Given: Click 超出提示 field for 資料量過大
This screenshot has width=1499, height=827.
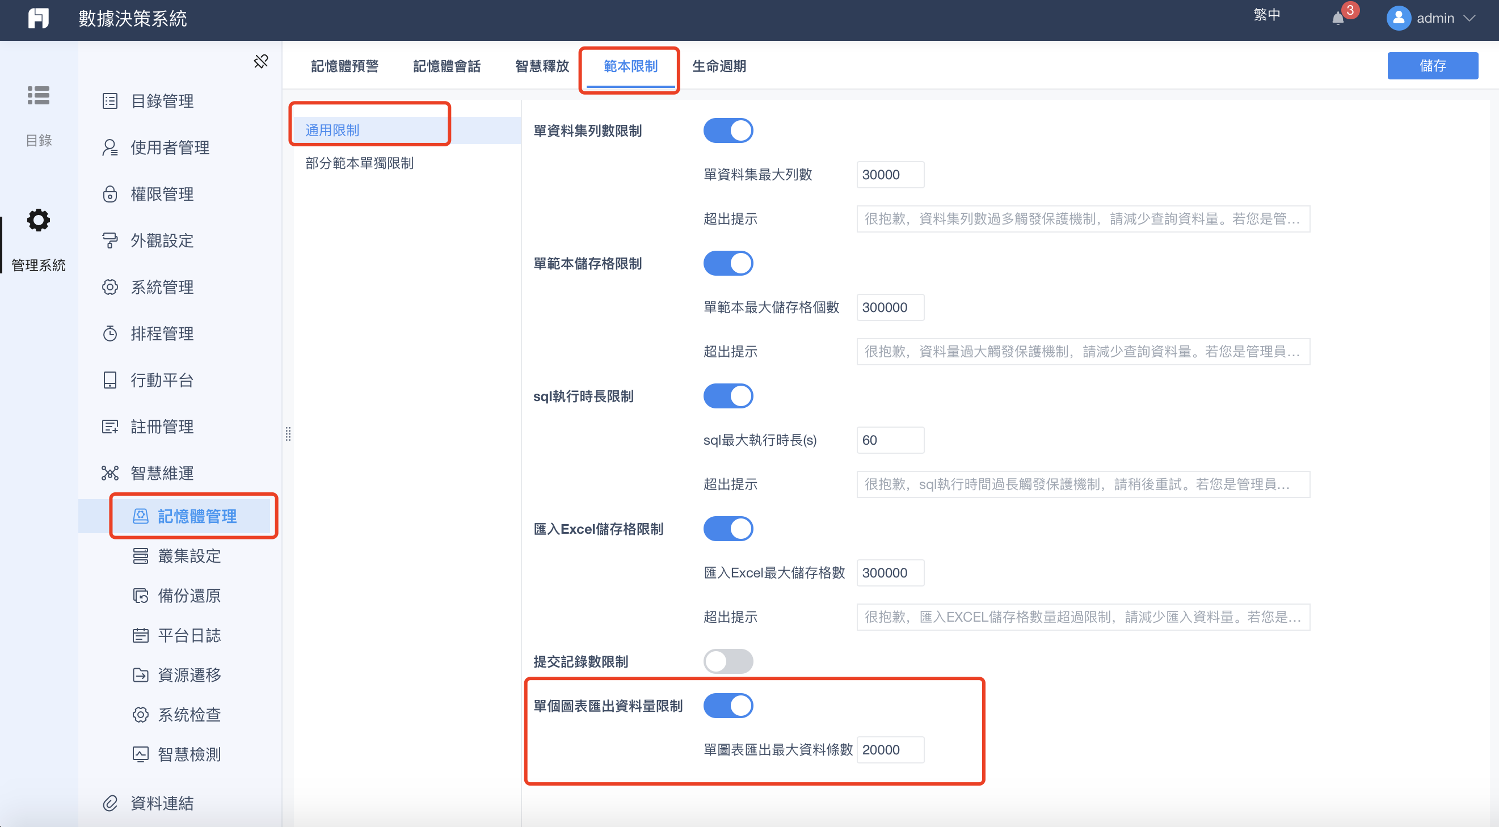Looking at the screenshot, I should [1083, 351].
